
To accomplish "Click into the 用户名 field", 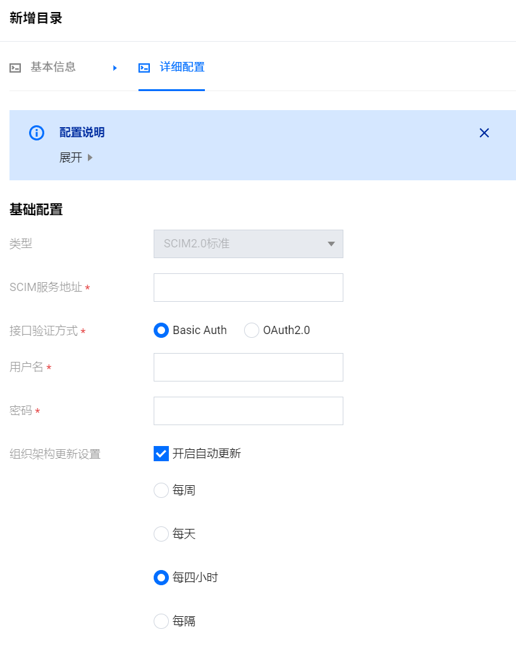I will (x=249, y=367).
